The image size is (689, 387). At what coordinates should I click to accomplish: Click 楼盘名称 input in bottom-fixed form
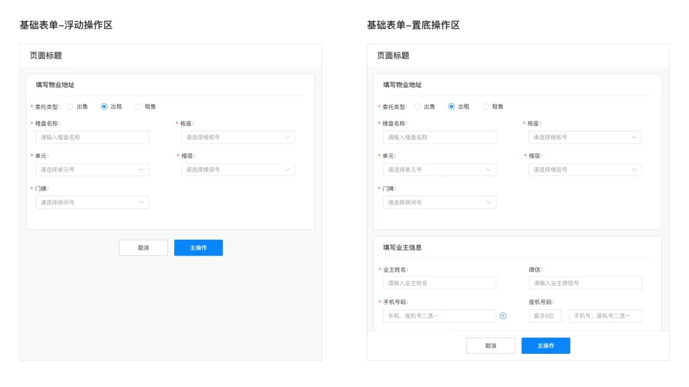pyautogui.click(x=440, y=137)
